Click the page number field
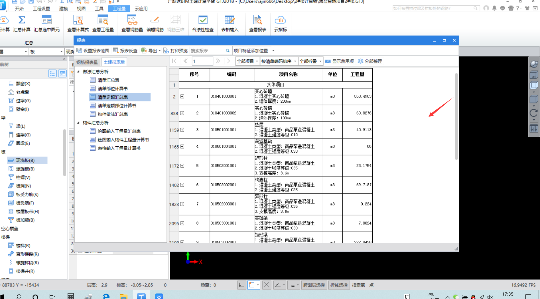 (x=202, y=61)
